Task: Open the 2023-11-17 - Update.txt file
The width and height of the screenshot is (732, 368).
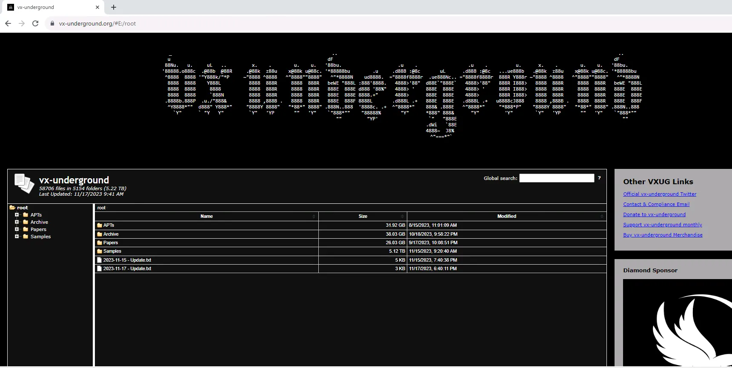Action: pyautogui.click(x=351, y=268)
